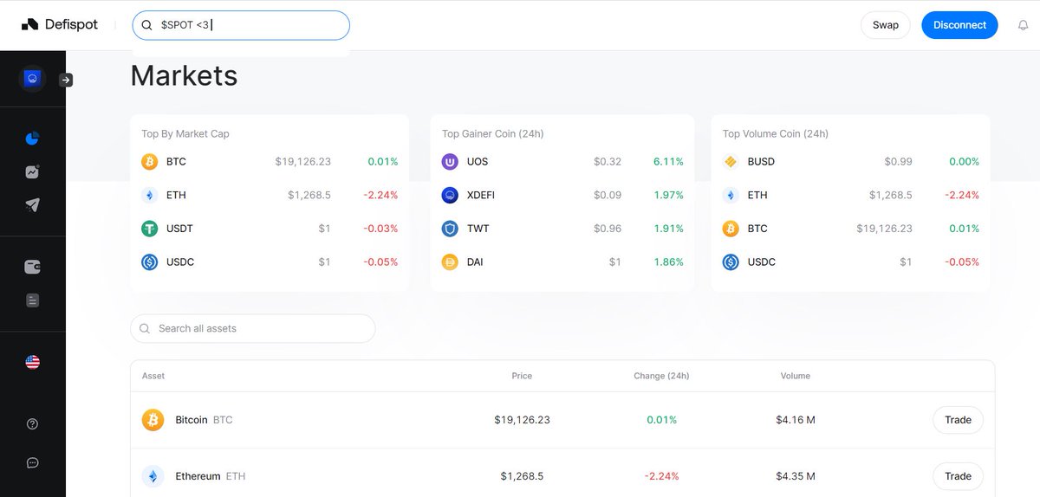Sort table by Volume column header

pyautogui.click(x=796, y=376)
